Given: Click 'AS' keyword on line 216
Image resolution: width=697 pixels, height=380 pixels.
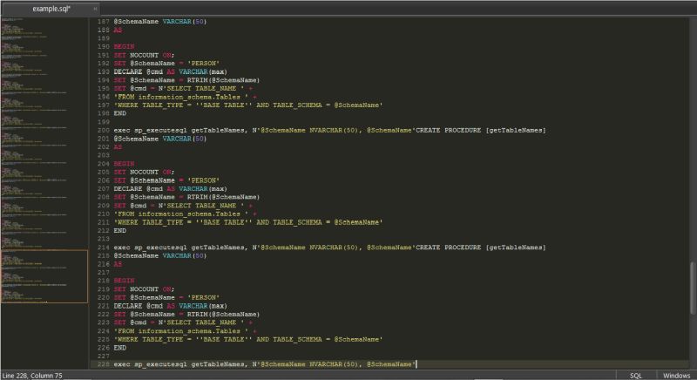Looking at the screenshot, I should pos(118,264).
